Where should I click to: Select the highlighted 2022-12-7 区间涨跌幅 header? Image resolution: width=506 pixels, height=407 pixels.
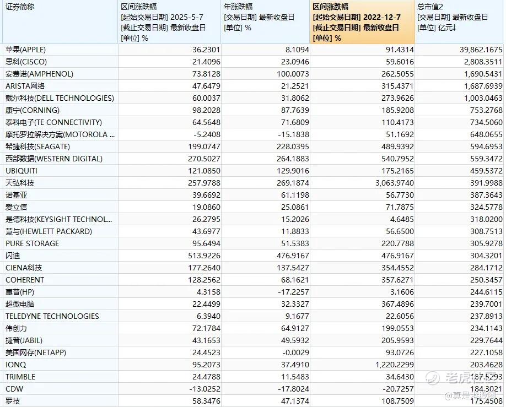tap(362, 21)
